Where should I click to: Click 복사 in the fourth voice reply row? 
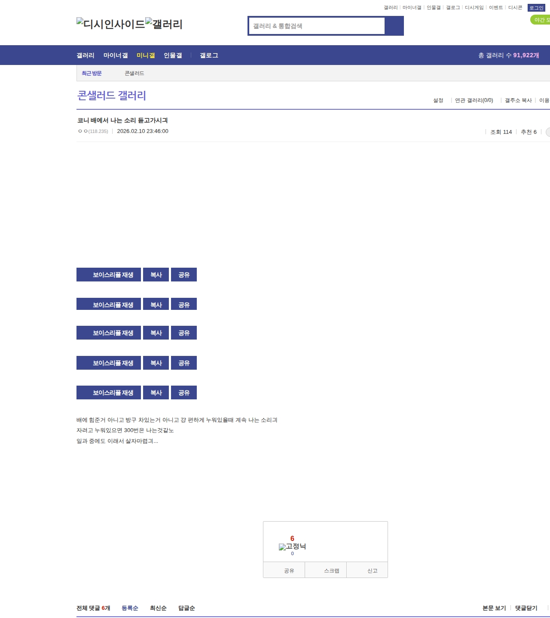(156, 363)
